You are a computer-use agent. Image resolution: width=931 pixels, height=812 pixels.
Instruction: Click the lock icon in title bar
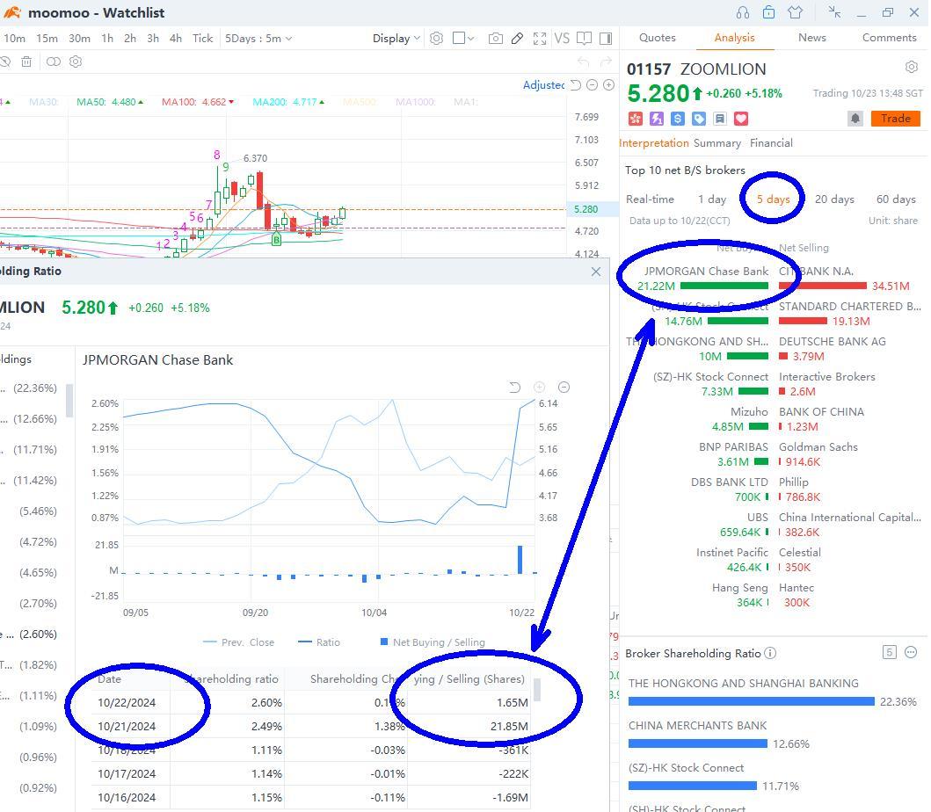[769, 12]
